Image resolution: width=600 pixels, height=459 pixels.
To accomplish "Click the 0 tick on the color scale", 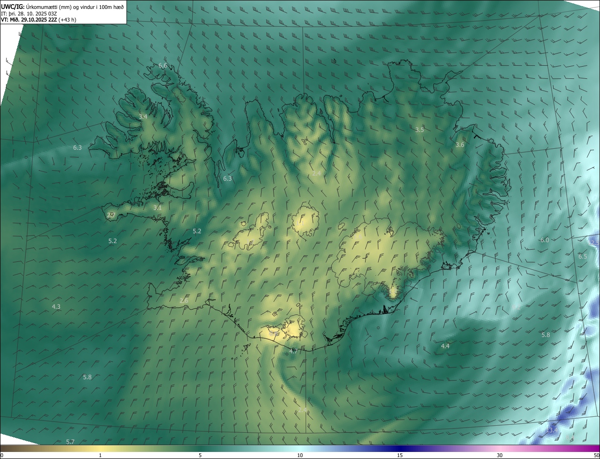I will (x=1, y=455).
